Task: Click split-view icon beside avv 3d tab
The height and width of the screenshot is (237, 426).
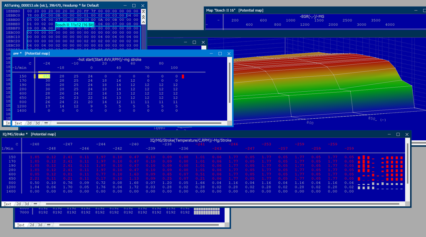Action: (46, 123)
